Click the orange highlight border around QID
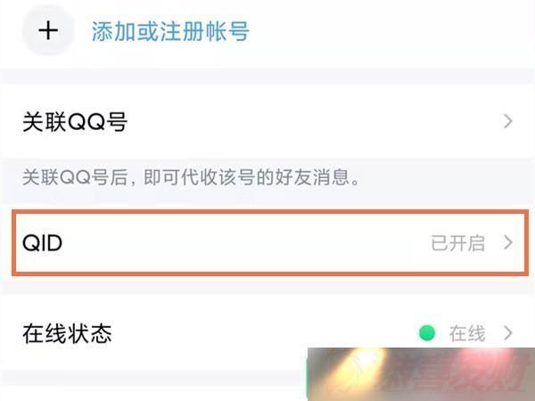 pos(270,211)
